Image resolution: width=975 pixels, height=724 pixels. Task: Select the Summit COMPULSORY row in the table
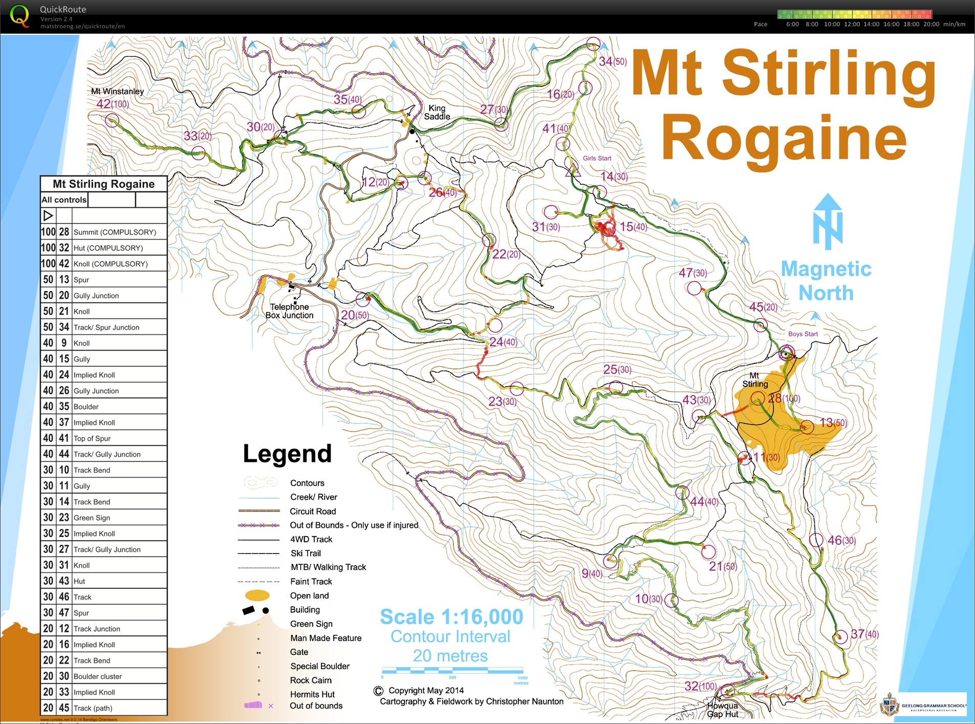tap(102, 232)
